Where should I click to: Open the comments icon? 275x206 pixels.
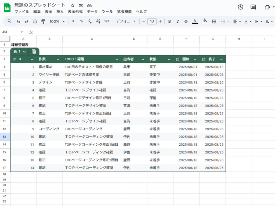click(x=253, y=7)
